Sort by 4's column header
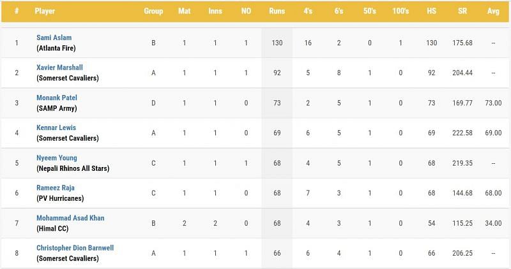Viewport: 511px width, 269px height. [x=308, y=11]
